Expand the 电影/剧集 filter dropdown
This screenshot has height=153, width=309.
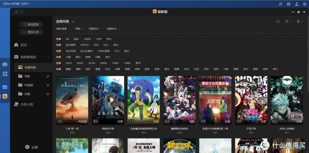point(63,29)
